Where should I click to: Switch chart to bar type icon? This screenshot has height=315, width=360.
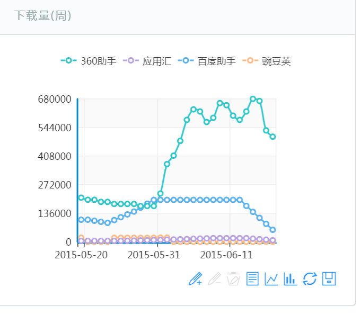point(290,278)
